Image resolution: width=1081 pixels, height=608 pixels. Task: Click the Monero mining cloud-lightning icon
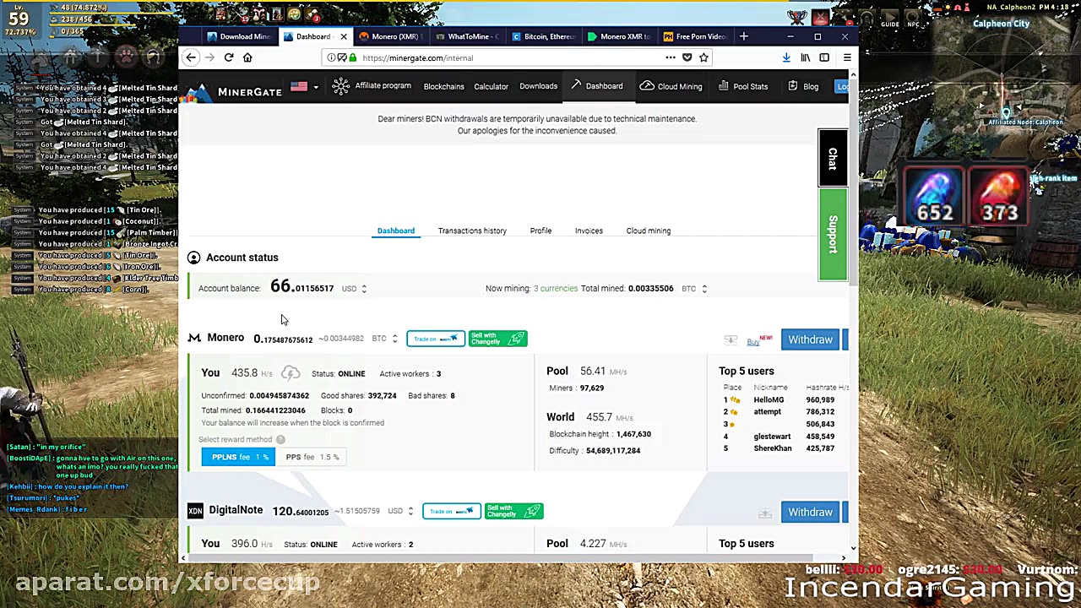[x=291, y=373]
